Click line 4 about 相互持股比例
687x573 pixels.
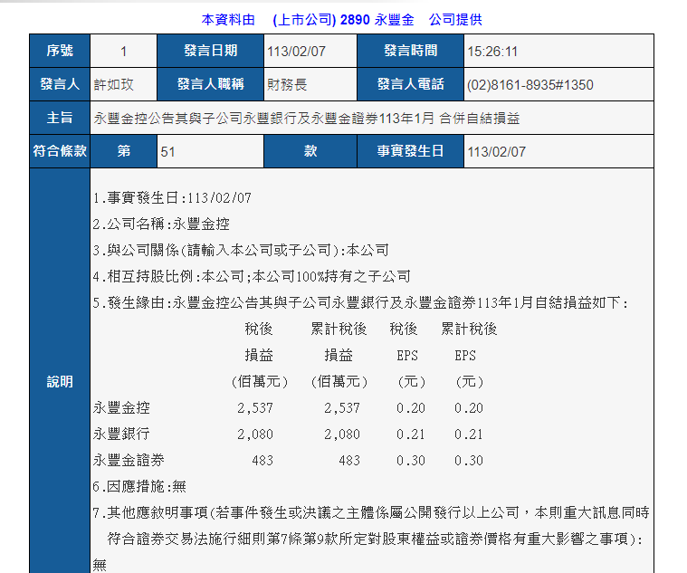[x=252, y=277]
